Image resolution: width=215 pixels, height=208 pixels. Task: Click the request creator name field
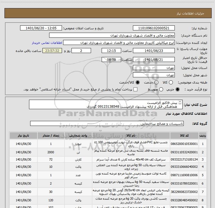click(119, 43)
